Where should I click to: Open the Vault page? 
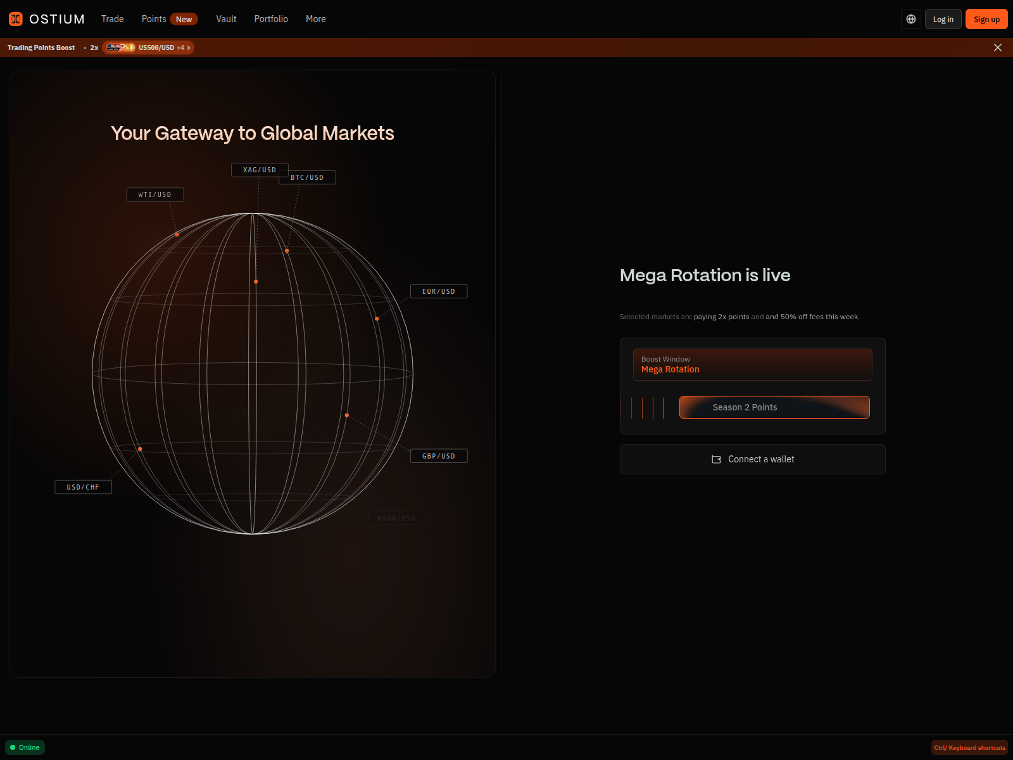point(226,19)
